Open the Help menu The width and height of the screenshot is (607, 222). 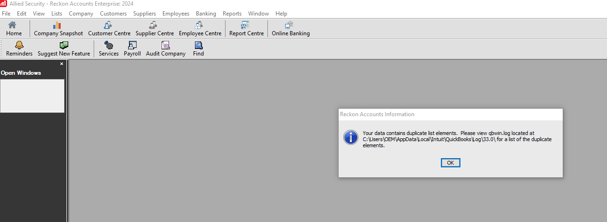281,14
